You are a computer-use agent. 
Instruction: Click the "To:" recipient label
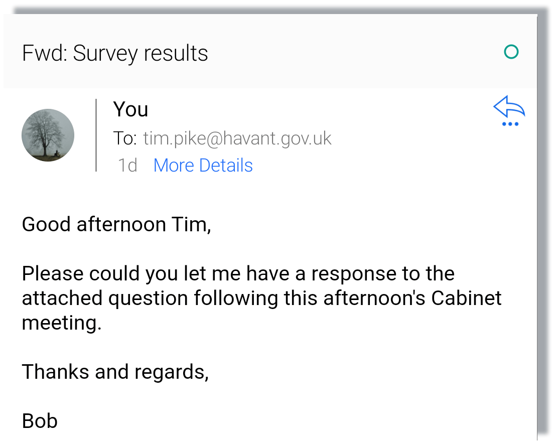tap(125, 138)
